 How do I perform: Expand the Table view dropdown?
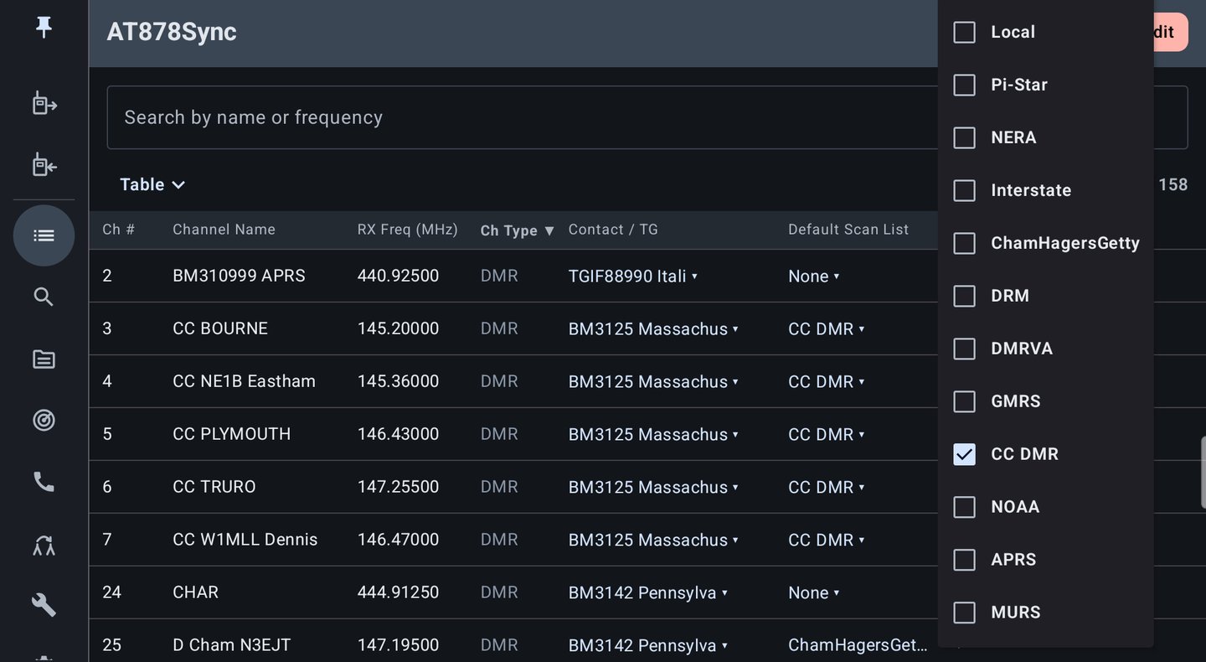(152, 184)
